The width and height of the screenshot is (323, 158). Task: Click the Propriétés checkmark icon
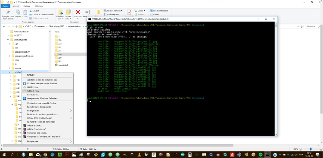coord(129,12)
